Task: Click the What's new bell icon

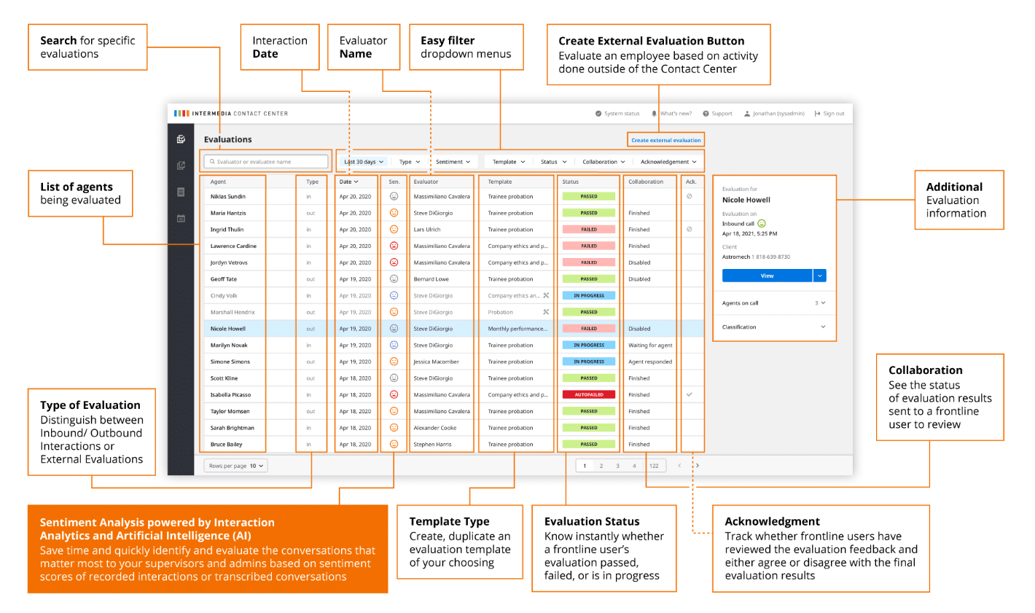Action: pyautogui.click(x=653, y=113)
